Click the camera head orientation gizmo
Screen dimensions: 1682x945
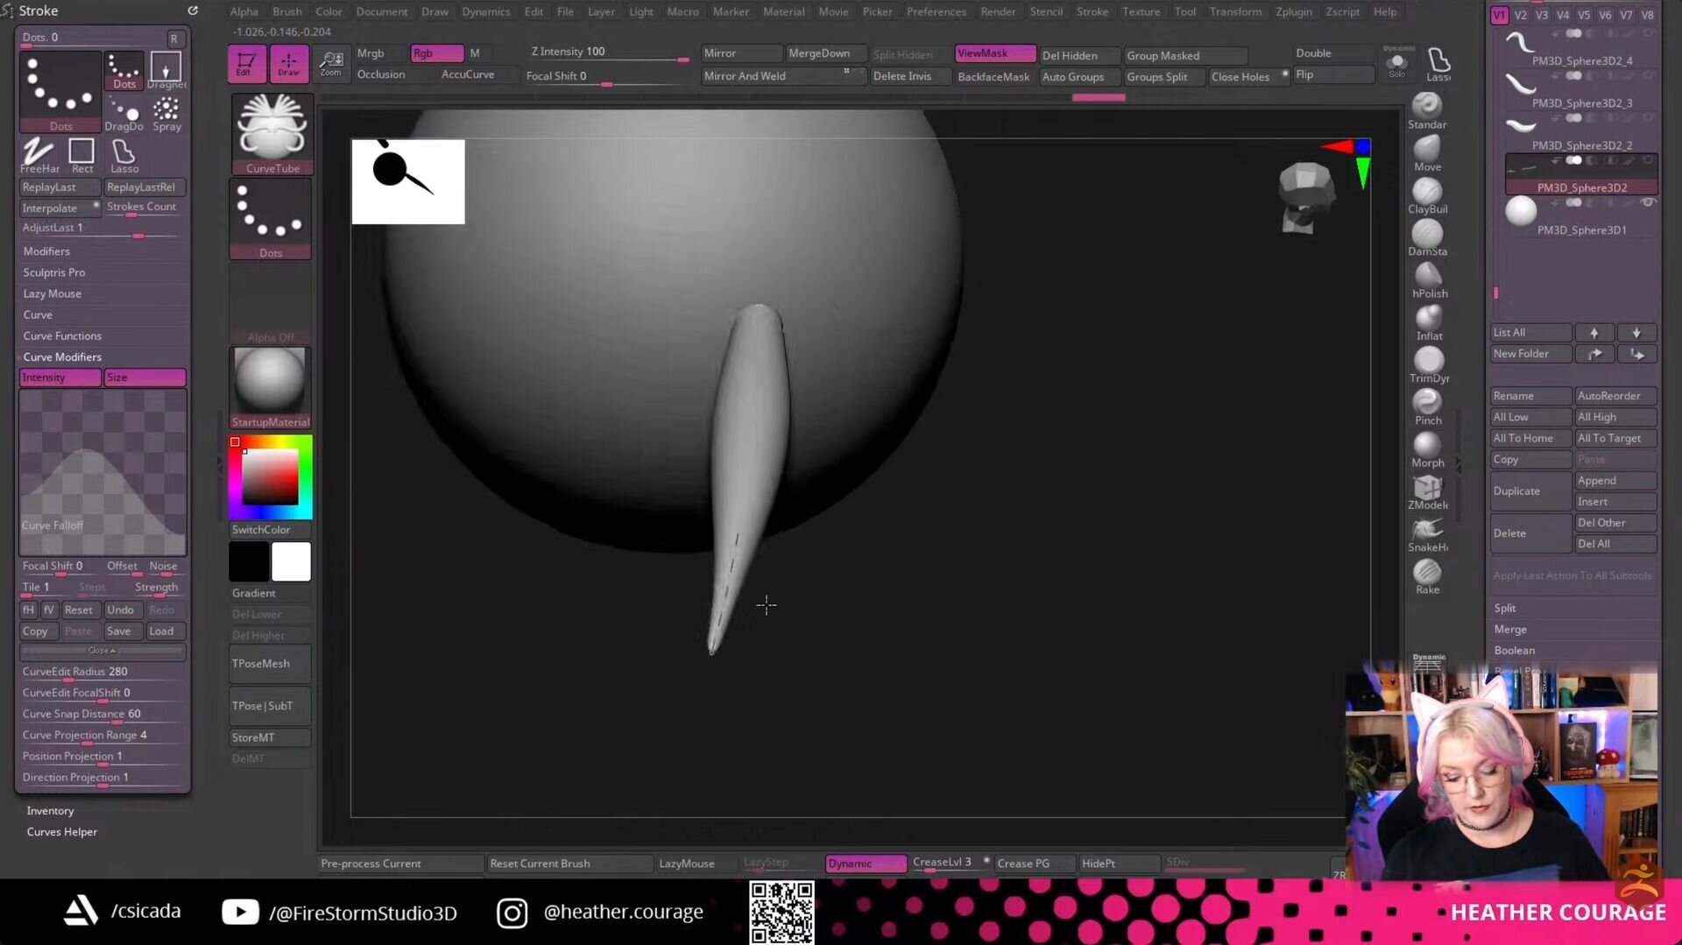tap(1305, 198)
